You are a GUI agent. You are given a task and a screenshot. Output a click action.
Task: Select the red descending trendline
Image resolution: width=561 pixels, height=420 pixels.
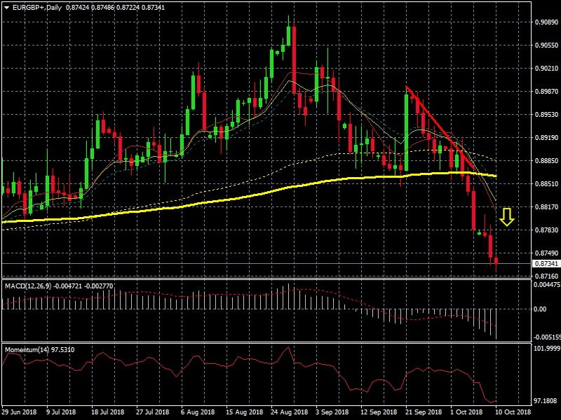pyautogui.click(x=435, y=114)
